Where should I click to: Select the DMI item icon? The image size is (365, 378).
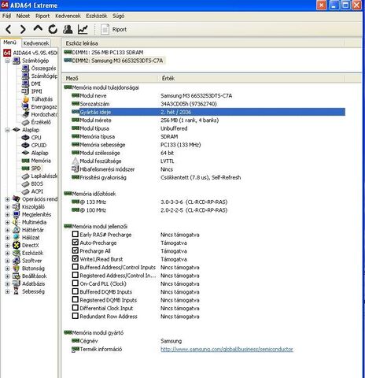click(x=25, y=83)
